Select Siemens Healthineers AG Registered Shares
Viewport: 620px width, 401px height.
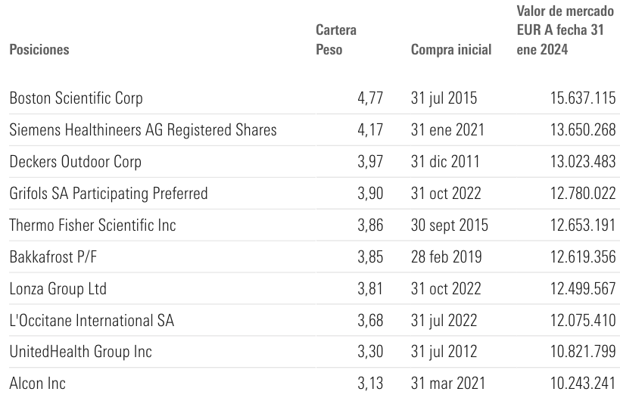pyautogui.click(x=142, y=130)
